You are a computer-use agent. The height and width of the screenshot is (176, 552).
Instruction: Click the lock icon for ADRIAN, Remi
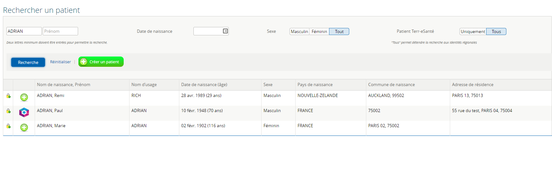(x=8, y=96)
